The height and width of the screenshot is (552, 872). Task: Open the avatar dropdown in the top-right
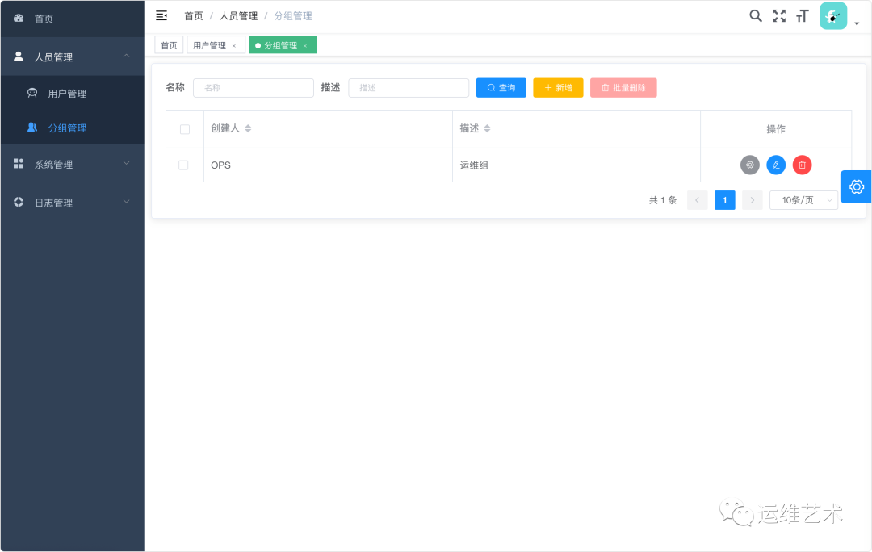[x=832, y=15]
